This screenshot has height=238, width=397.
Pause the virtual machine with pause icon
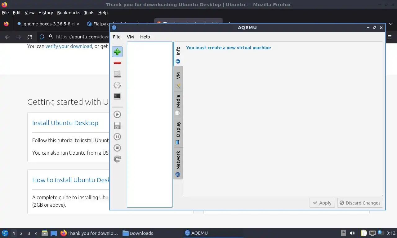tap(117, 137)
